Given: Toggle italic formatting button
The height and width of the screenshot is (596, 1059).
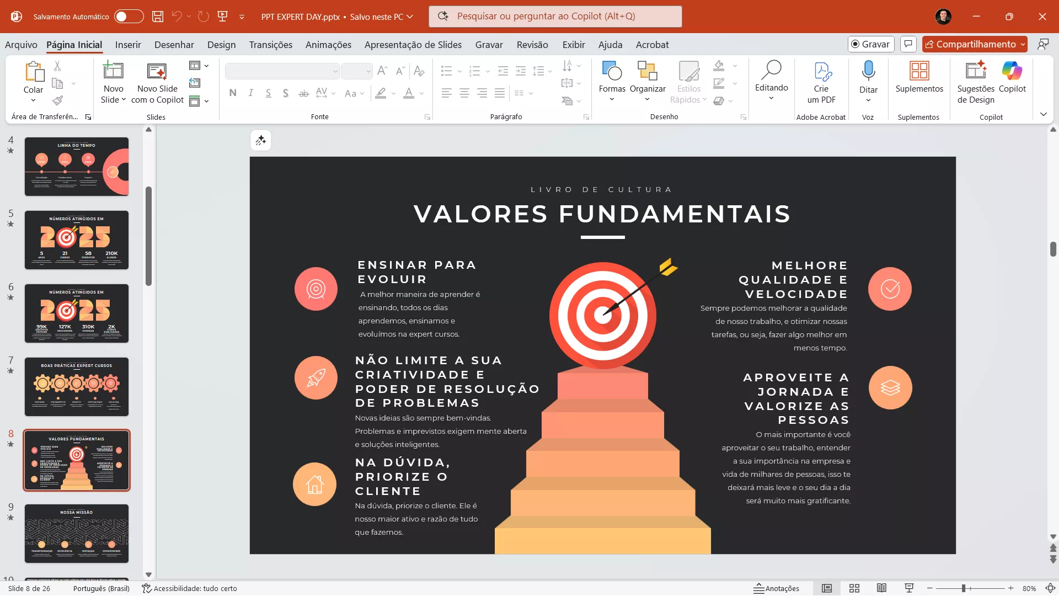Looking at the screenshot, I should click(250, 93).
